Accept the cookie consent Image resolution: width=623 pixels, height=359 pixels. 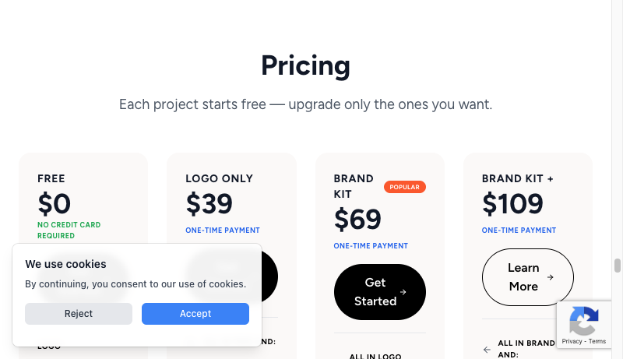point(195,314)
